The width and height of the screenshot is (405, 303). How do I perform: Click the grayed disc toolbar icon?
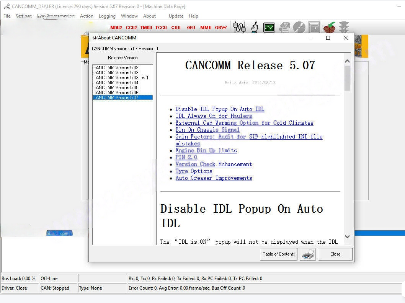click(x=299, y=28)
